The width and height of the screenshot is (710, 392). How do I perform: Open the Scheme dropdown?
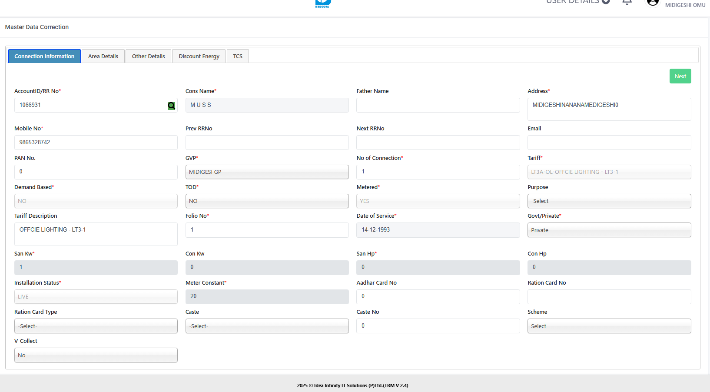tap(609, 326)
